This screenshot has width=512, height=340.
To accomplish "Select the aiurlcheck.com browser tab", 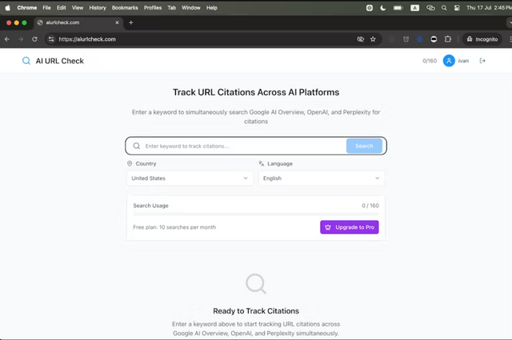I will coord(78,22).
